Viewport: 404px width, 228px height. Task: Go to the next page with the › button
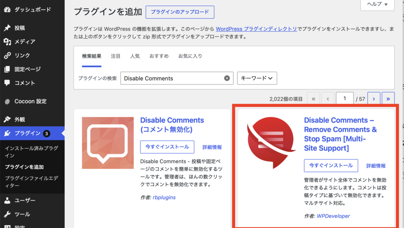point(374,99)
